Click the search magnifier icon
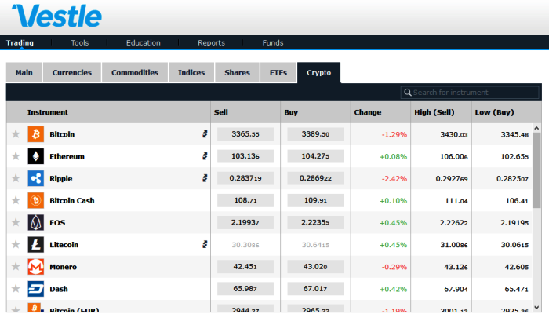Screen dimensions: 549x314 pos(408,93)
